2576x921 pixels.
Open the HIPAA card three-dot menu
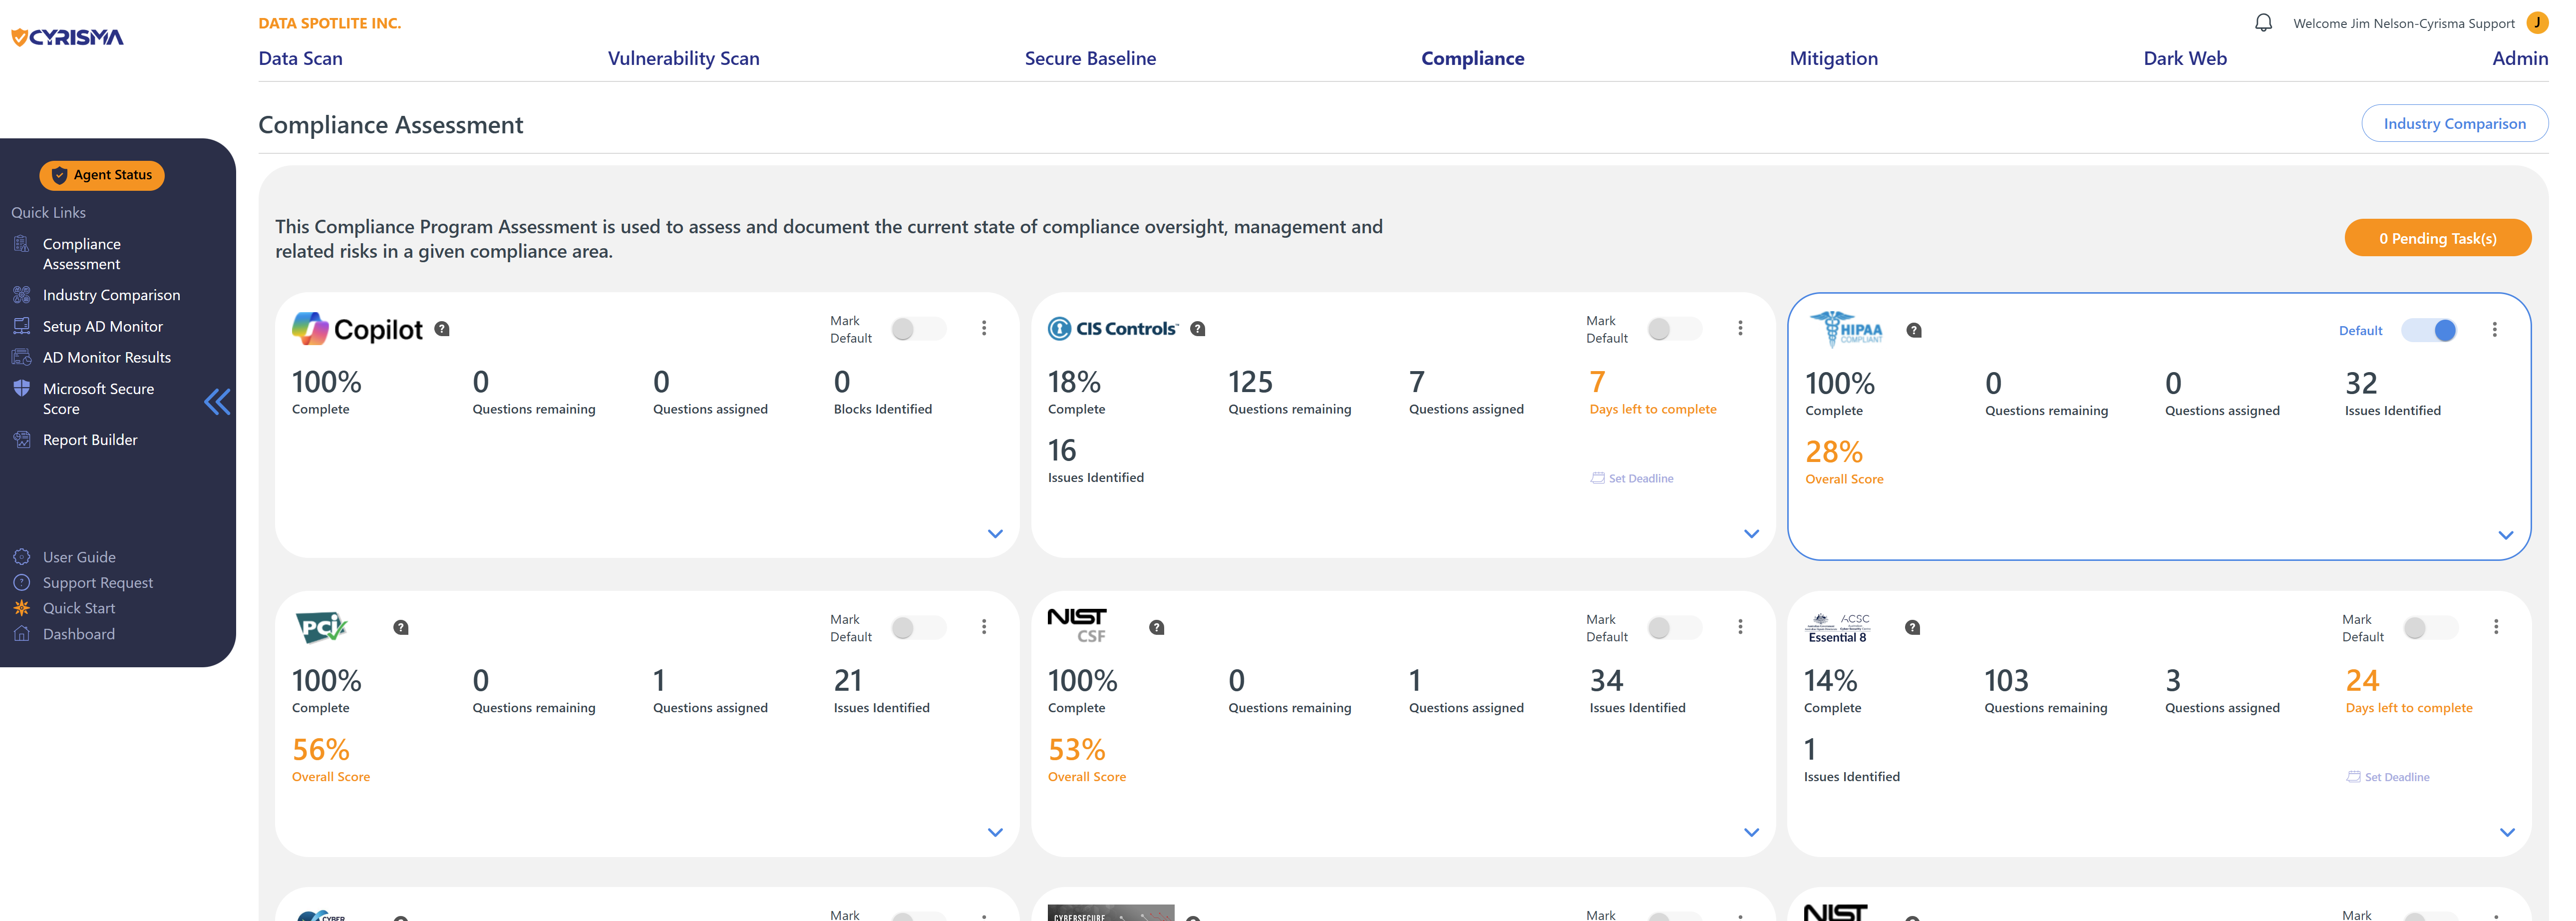coord(2495,329)
